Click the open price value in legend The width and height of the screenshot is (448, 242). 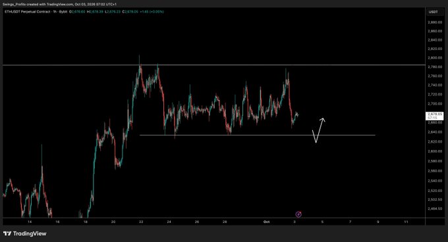click(78, 12)
